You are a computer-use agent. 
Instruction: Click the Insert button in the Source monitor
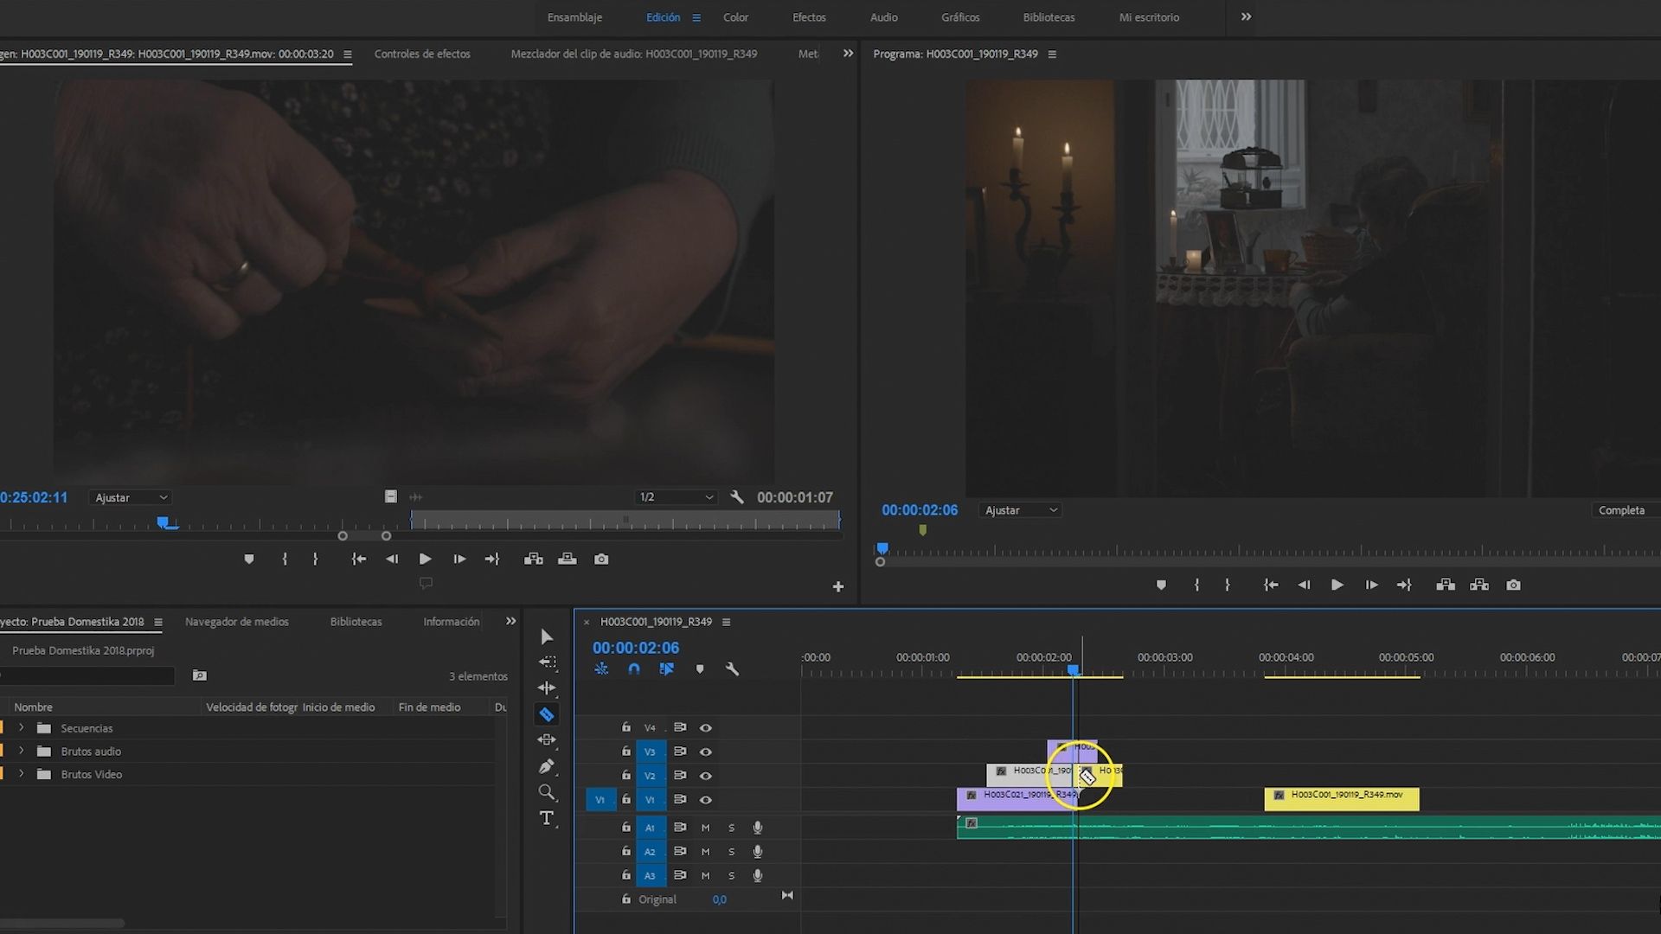click(x=534, y=559)
